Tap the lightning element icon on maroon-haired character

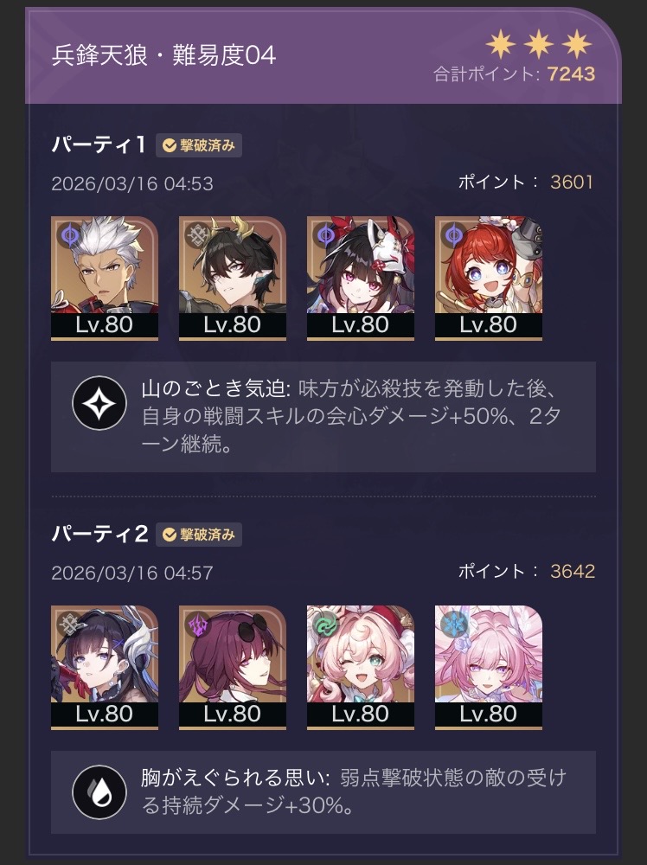(198, 625)
